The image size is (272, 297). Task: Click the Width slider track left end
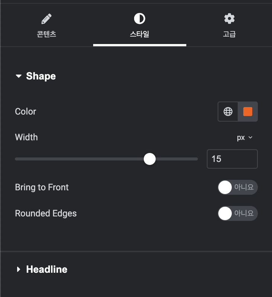click(17, 159)
